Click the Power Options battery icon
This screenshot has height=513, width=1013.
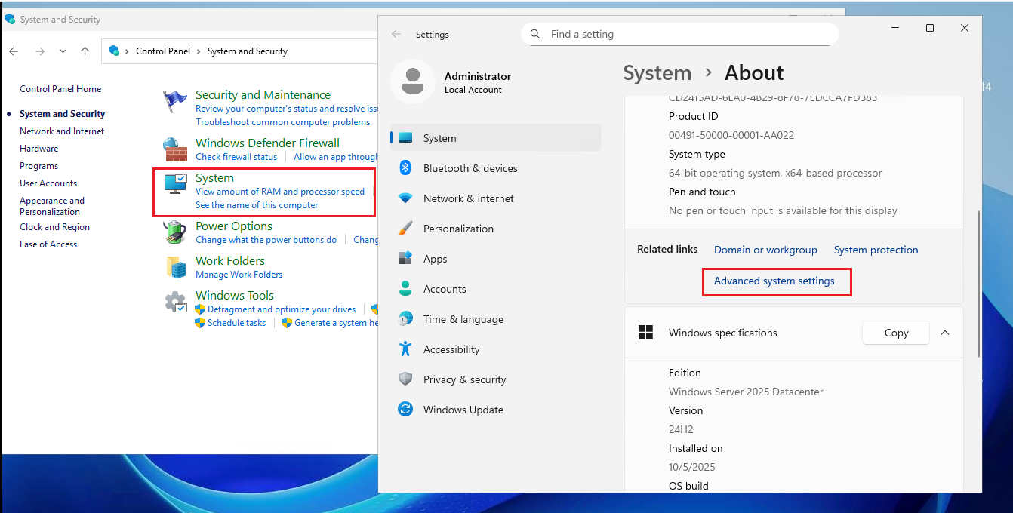click(x=175, y=232)
